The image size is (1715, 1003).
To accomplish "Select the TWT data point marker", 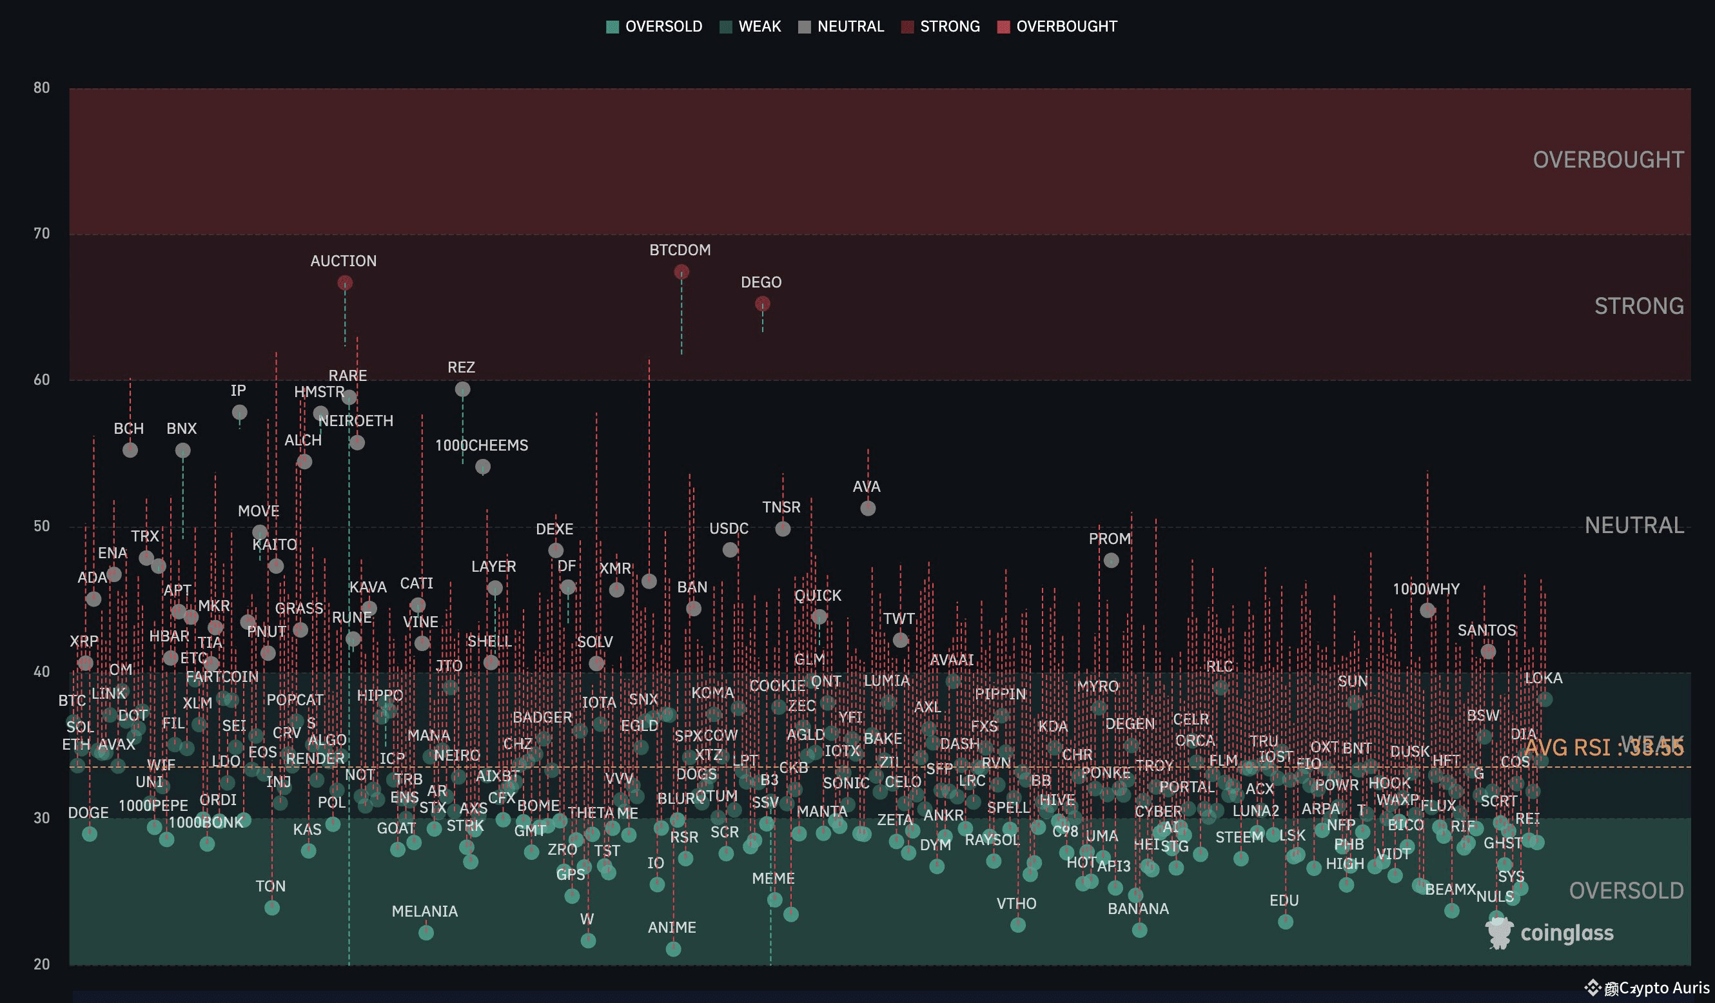I will [x=899, y=640].
